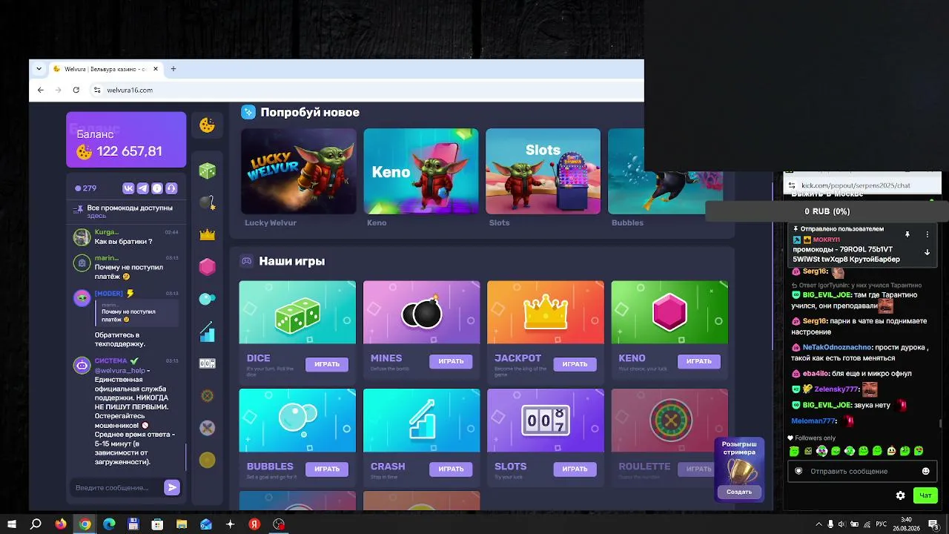This screenshot has height=534, width=949.
Task: Open the pinned message three-dot menu
Action: click(x=927, y=234)
